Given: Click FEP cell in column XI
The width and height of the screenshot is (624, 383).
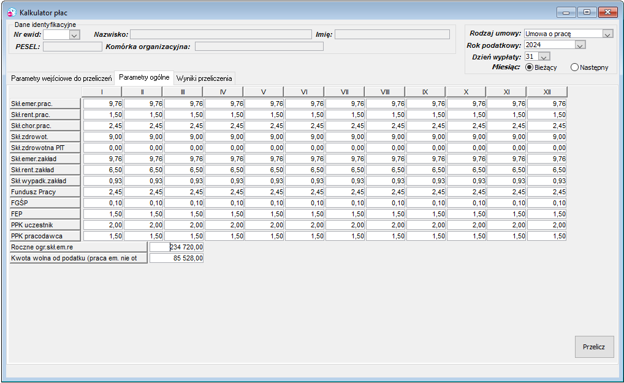Looking at the screenshot, I should [506, 214].
